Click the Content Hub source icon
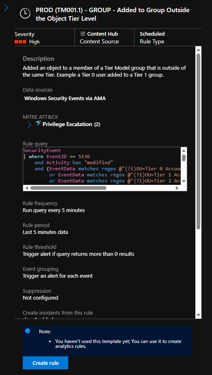 point(82,34)
